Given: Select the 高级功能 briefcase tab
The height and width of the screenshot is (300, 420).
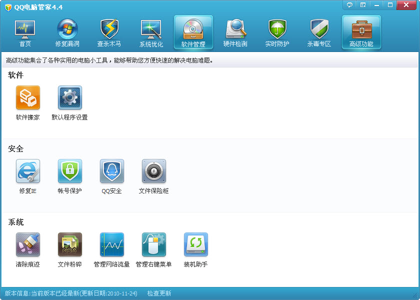Looking at the screenshot, I should coord(361,32).
